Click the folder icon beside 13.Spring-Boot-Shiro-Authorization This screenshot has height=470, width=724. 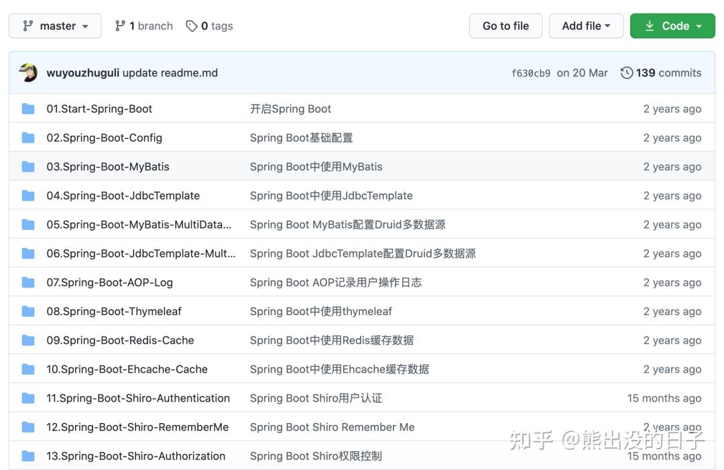28,456
